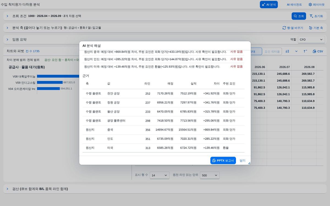This screenshot has height=206, width=330.
Task: Expand the 검산 section at bottom
Action: (7, 189)
